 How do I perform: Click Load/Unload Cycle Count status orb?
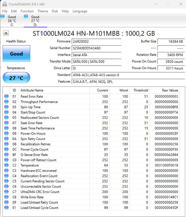(x=6, y=207)
